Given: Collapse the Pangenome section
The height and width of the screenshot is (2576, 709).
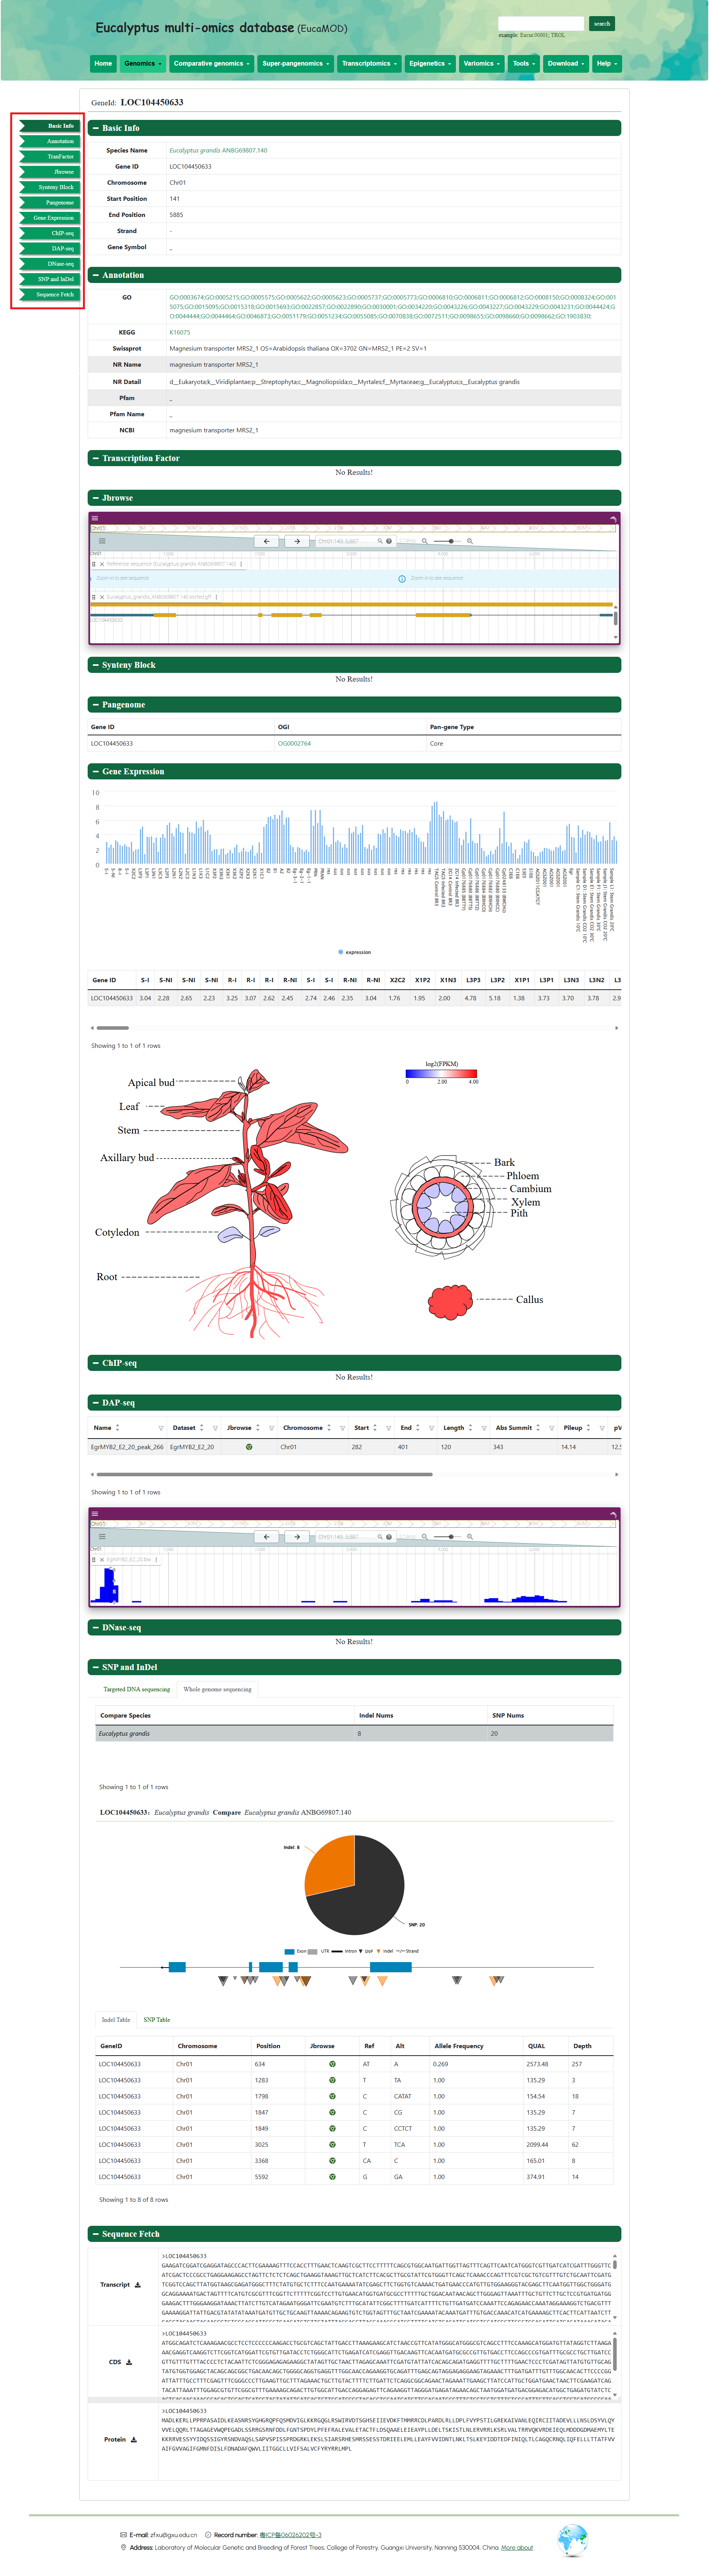Looking at the screenshot, I should point(95,705).
